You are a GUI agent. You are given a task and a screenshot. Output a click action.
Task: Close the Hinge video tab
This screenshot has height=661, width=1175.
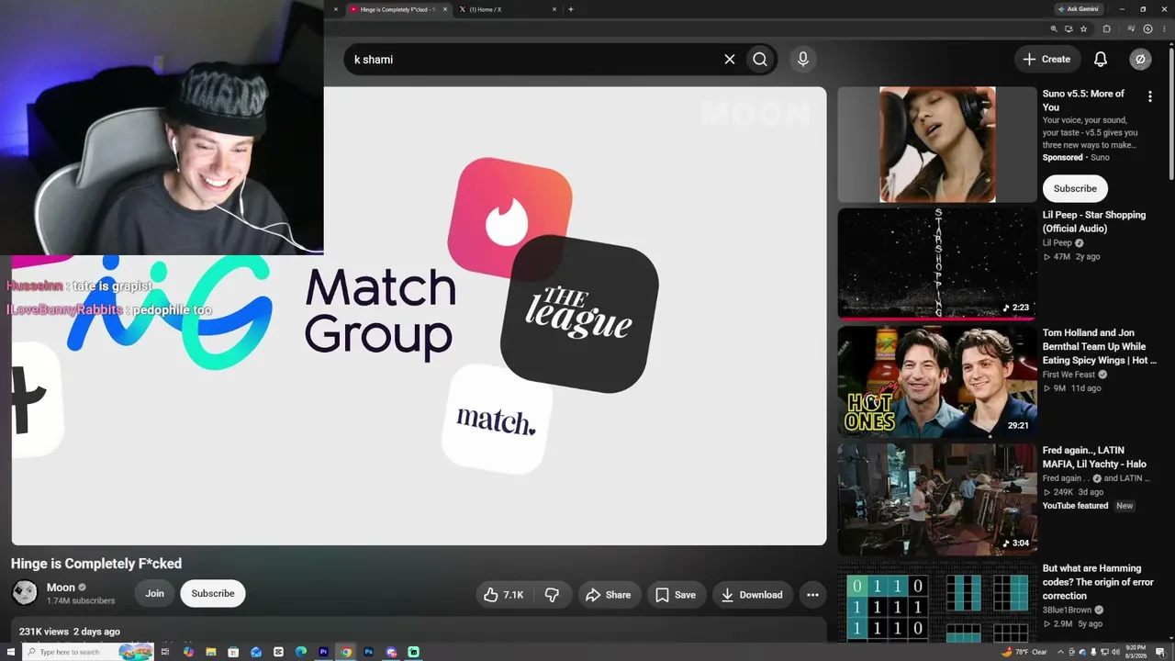click(446, 9)
